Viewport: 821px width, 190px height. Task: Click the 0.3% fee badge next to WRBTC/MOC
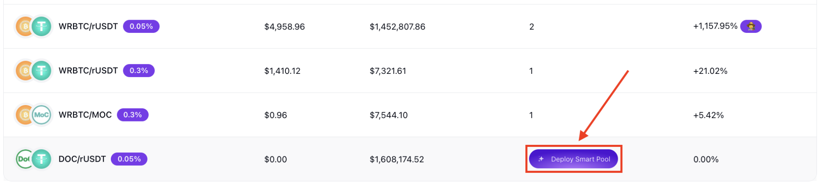tap(133, 115)
